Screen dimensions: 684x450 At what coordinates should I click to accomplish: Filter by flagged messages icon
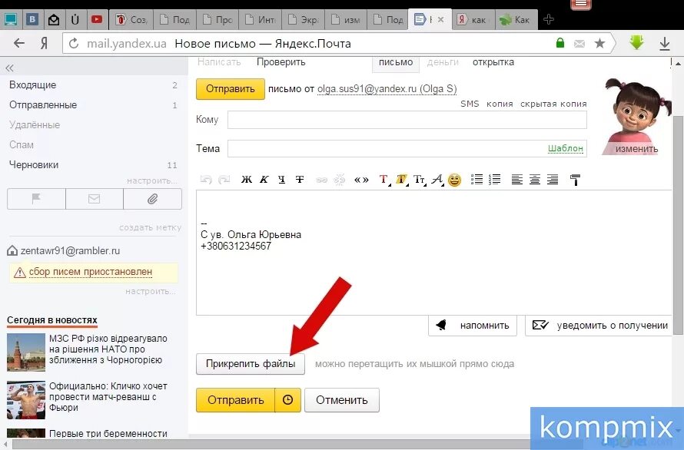(36, 199)
